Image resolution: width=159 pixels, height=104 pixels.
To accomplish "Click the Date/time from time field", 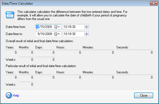I will tap(76, 27).
